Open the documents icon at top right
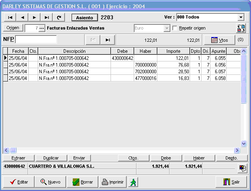This screenshot has height=191, width=251. click(x=241, y=28)
